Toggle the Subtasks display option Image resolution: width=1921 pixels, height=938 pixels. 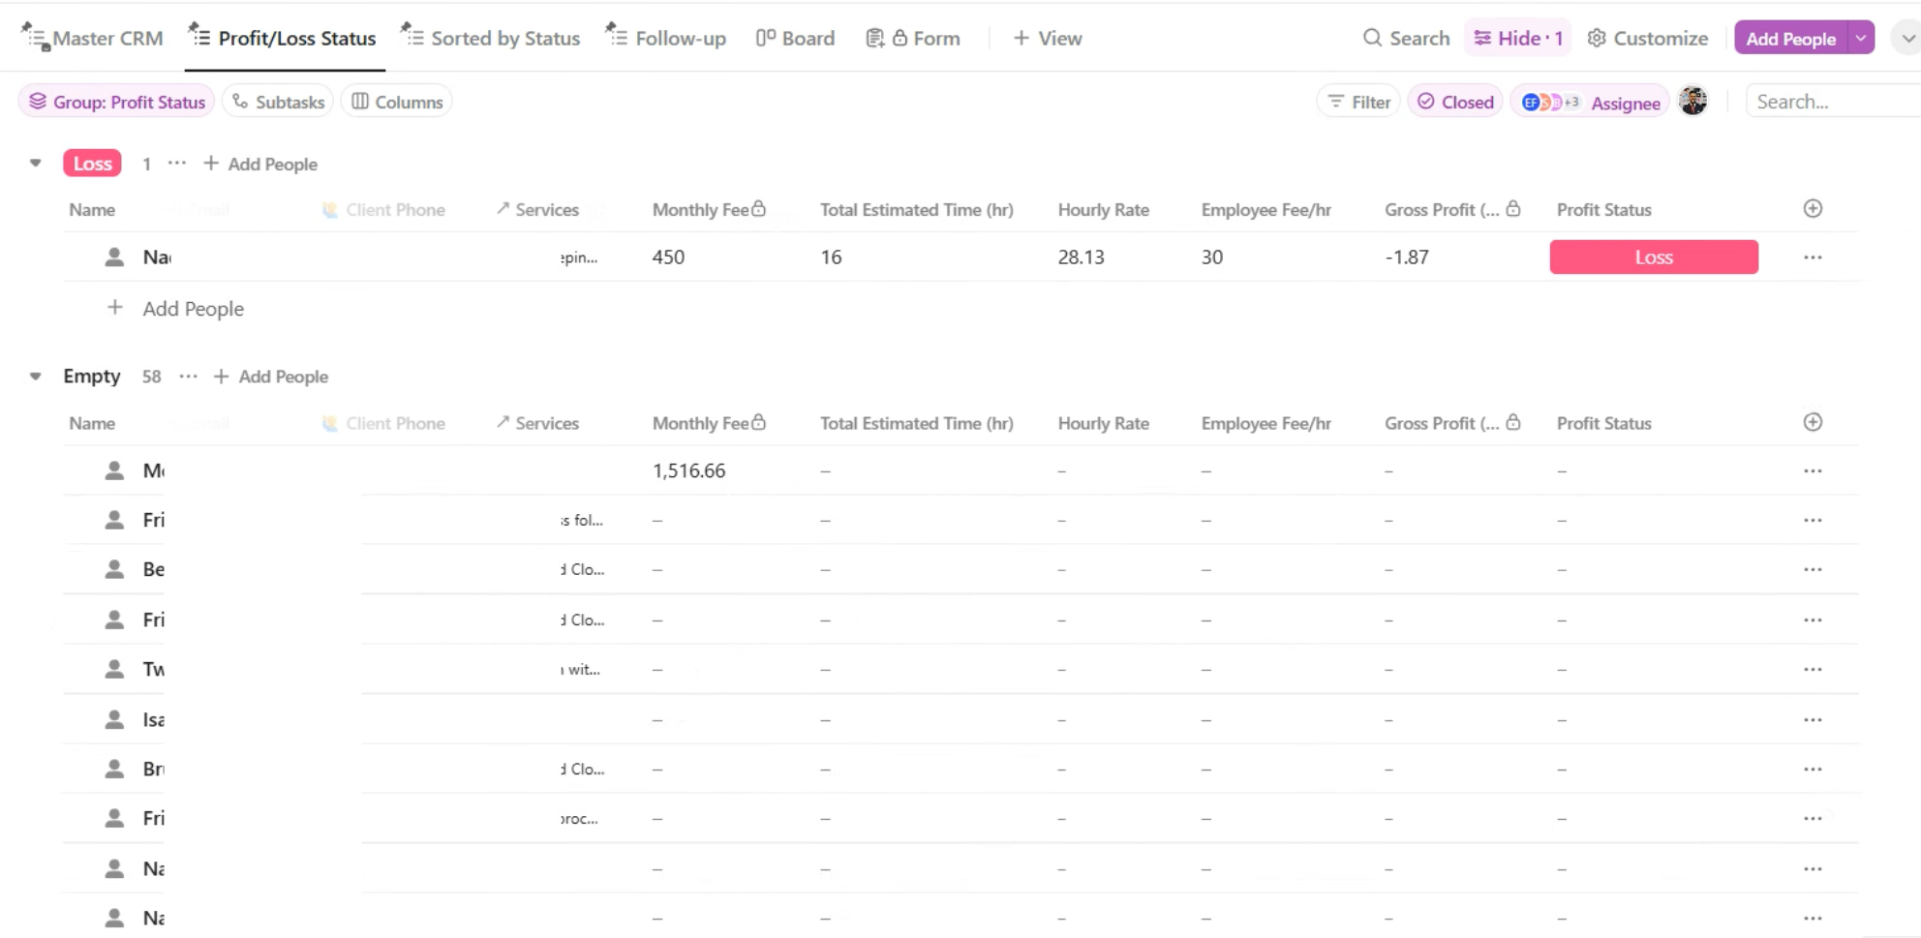(x=278, y=102)
